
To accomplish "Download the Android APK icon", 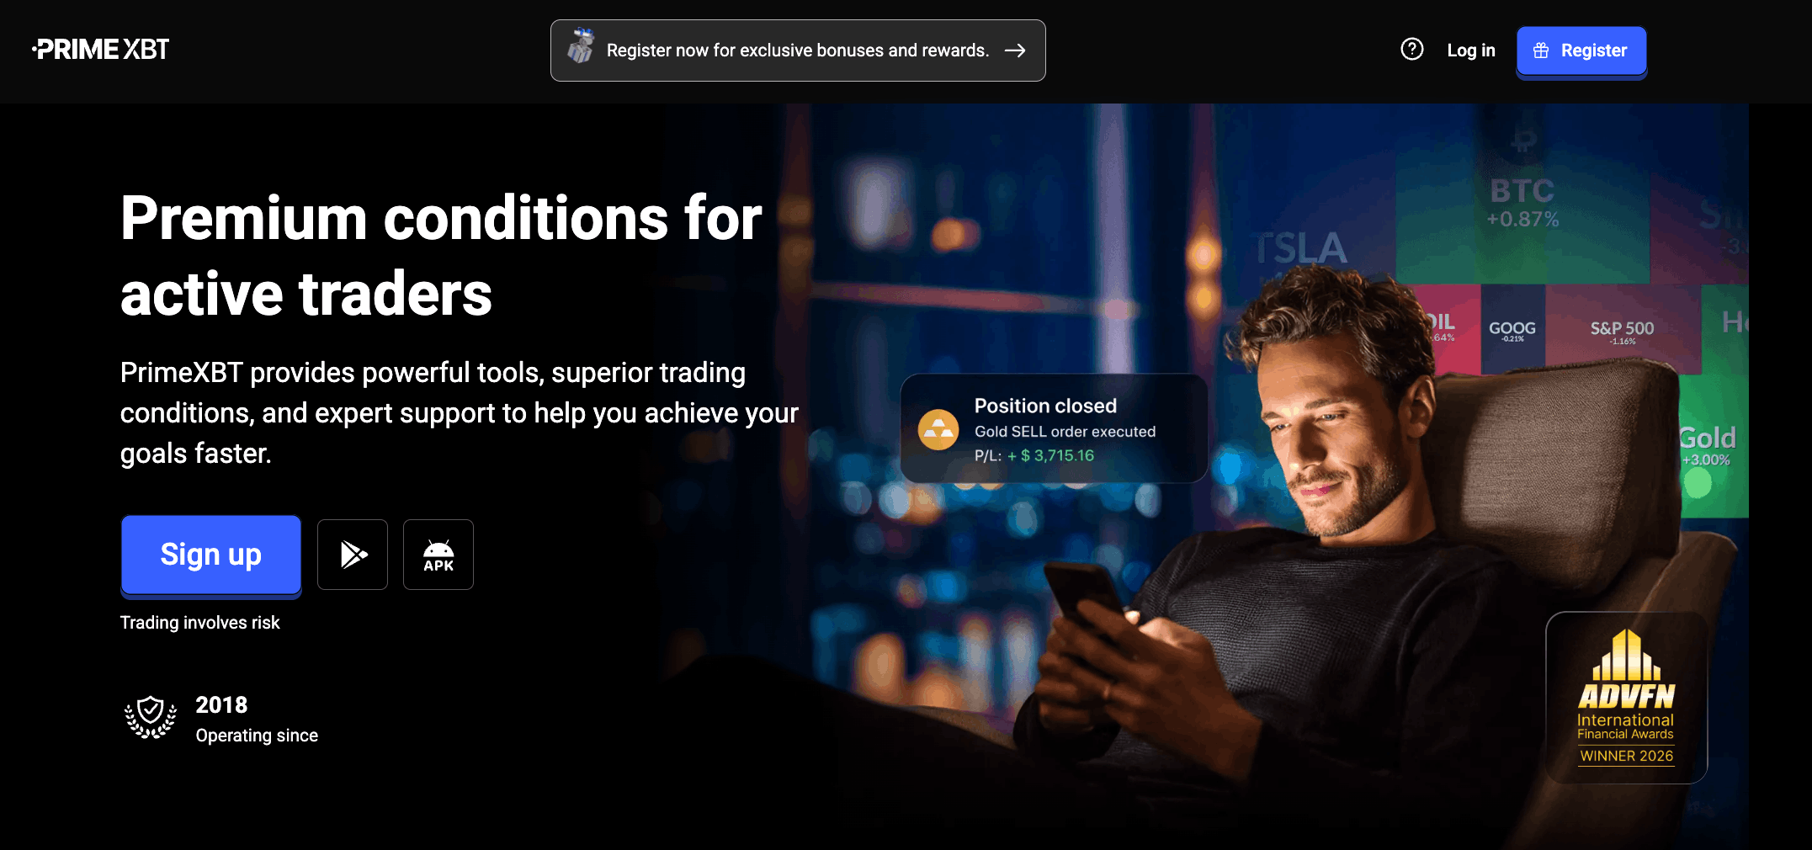I will (x=438, y=555).
